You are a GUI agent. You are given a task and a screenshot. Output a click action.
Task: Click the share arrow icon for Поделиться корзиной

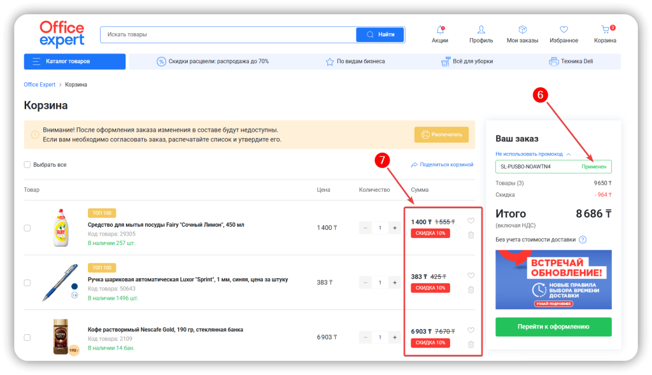pos(414,165)
